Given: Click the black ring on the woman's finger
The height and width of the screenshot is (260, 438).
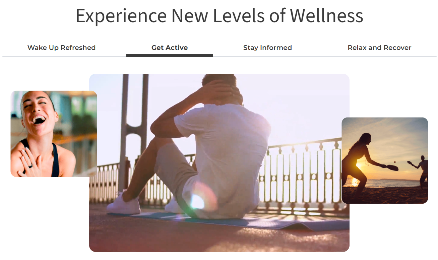Looking at the screenshot, I should click(29, 166).
